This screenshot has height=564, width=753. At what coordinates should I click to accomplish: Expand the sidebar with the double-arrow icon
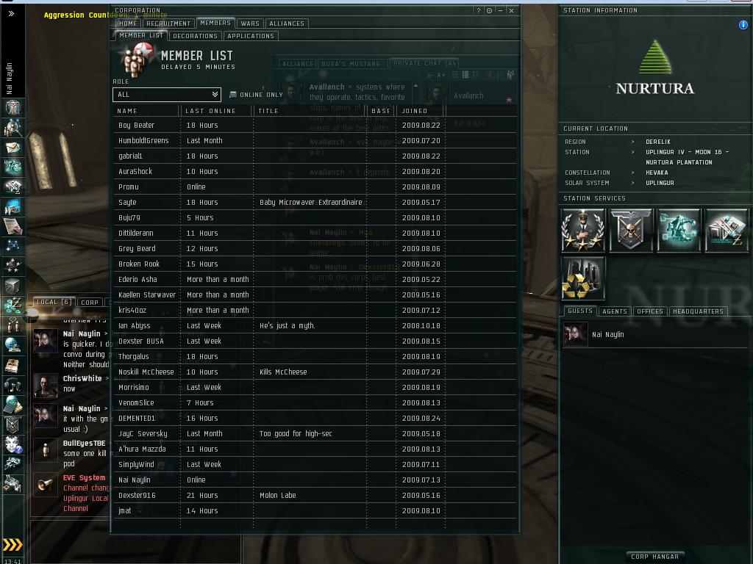(11, 13)
